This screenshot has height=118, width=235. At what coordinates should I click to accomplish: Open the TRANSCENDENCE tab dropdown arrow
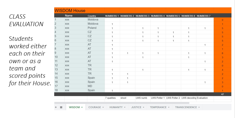199,107
